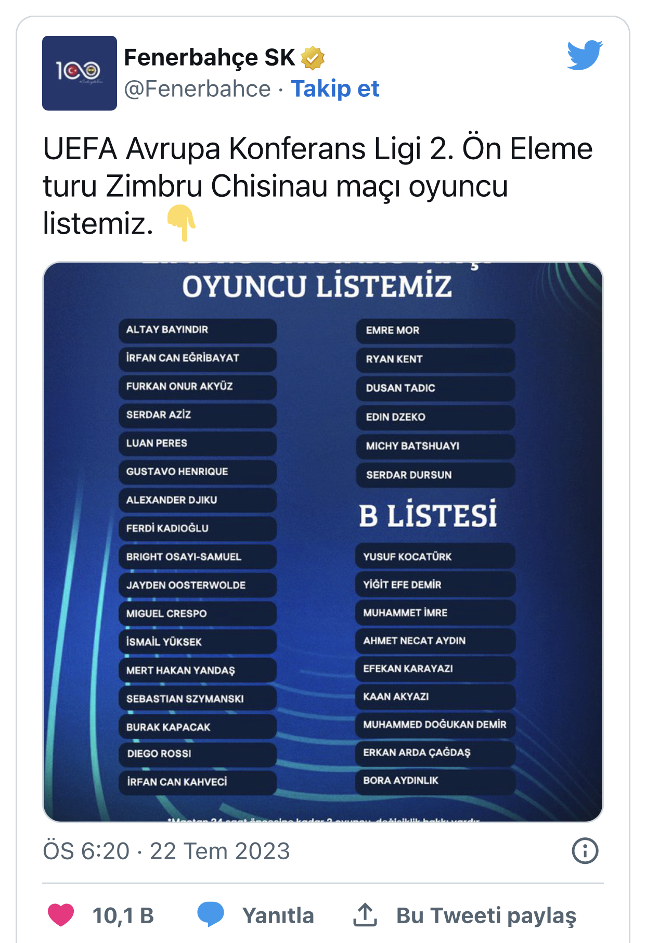Click the gold verified badge

point(312,58)
